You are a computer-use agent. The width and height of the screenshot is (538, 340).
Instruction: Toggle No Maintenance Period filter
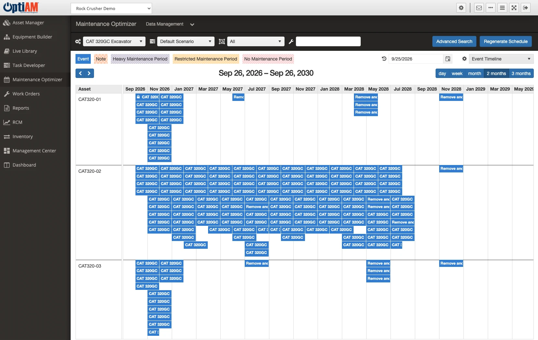[x=268, y=59]
